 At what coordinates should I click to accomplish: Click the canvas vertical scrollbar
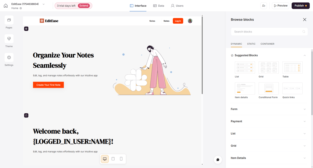pyautogui.click(x=202, y=55)
